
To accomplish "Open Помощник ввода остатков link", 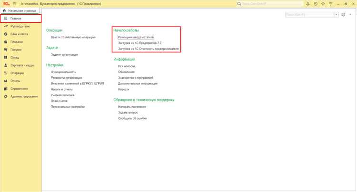I will tap(136, 37).
